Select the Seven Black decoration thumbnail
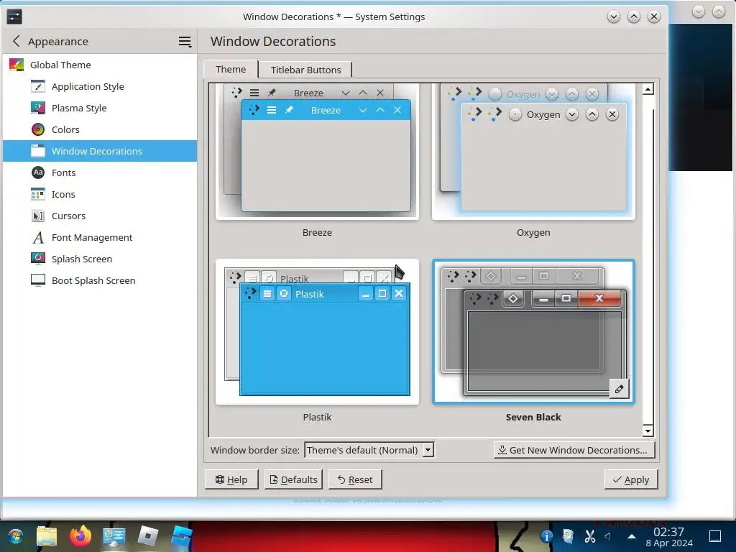Screen dimensions: 736x552 [x=533, y=332]
